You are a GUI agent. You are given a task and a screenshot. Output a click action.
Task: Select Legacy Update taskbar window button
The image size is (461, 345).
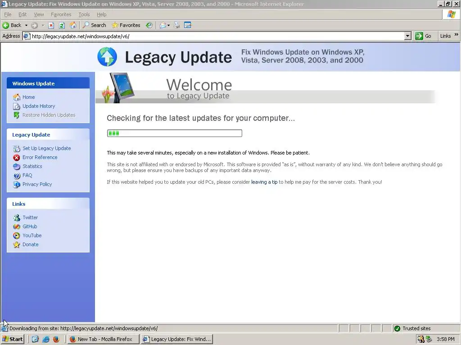(x=176, y=339)
